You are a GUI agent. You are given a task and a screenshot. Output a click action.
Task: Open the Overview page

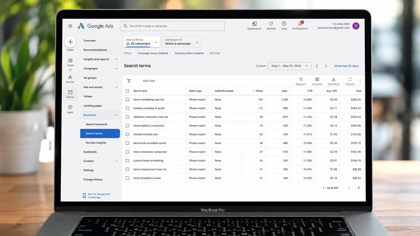(x=90, y=41)
